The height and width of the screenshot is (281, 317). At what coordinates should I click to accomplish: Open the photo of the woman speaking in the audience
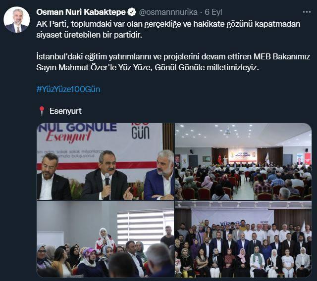pyautogui.click(x=106, y=239)
